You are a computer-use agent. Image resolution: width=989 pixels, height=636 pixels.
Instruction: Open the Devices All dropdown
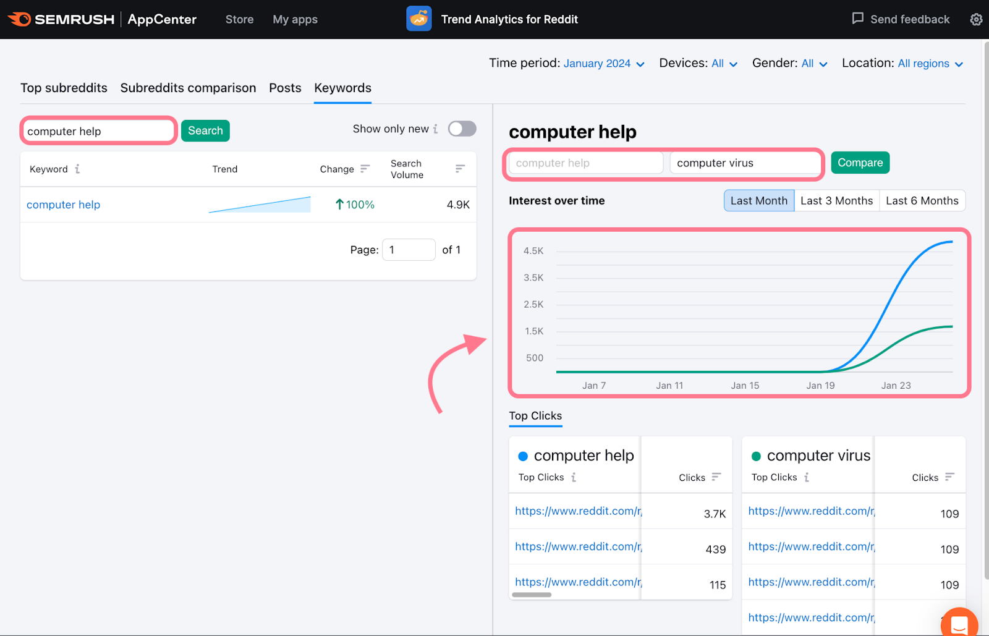724,64
